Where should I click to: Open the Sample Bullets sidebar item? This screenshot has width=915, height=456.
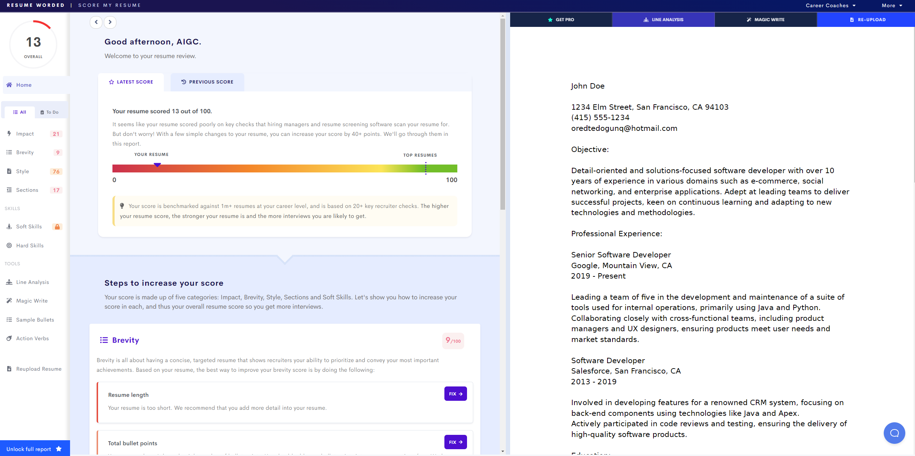(x=35, y=320)
